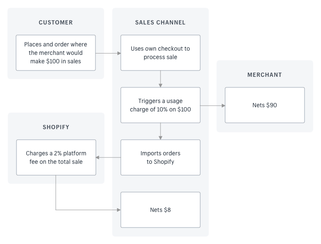The width and height of the screenshot is (321, 244).
Task: Click arrowhead pointing down into 'Imports orders' box
Action: 160,138
